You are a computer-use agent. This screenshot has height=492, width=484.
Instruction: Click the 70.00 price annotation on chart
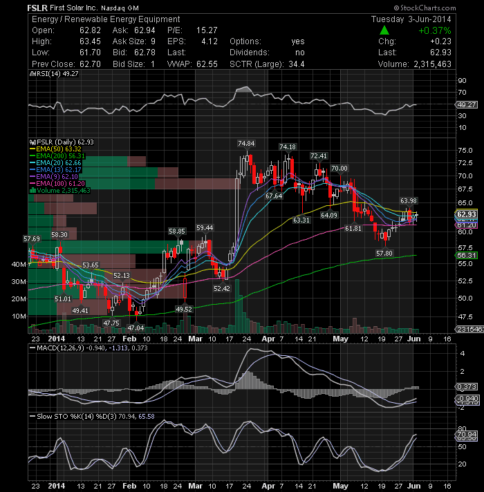pyautogui.click(x=339, y=169)
